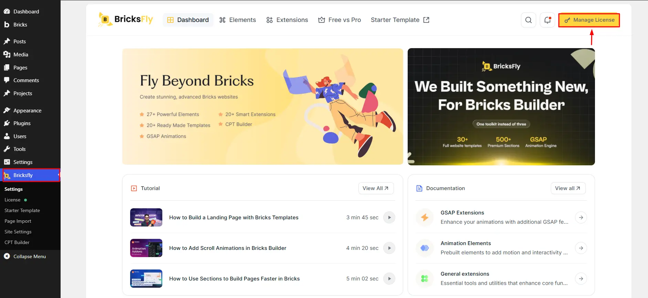Open GSAP Extensions documentation title
Image resolution: width=648 pixels, height=298 pixels.
tap(462, 213)
